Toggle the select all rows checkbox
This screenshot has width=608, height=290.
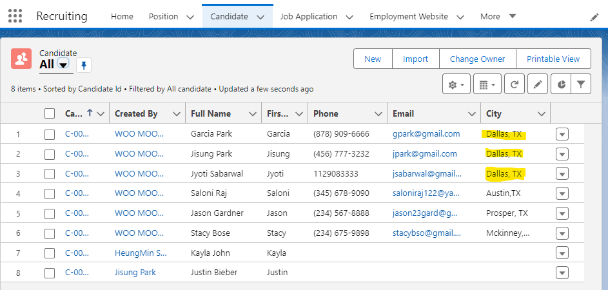pyautogui.click(x=50, y=113)
